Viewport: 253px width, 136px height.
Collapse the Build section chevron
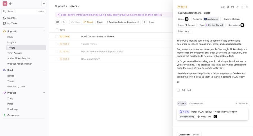(44, 70)
